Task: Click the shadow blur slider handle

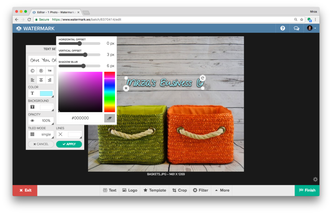Action: [84, 66]
